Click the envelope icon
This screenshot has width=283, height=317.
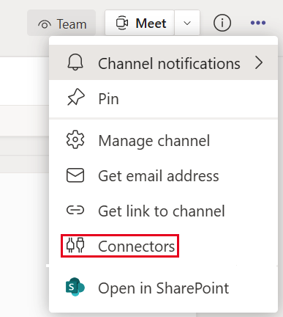pos(75,175)
